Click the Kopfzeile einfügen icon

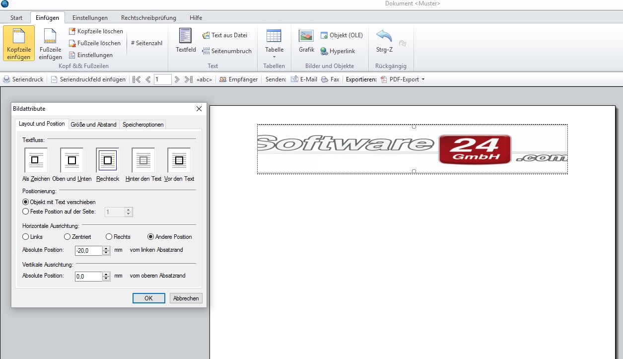[19, 43]
